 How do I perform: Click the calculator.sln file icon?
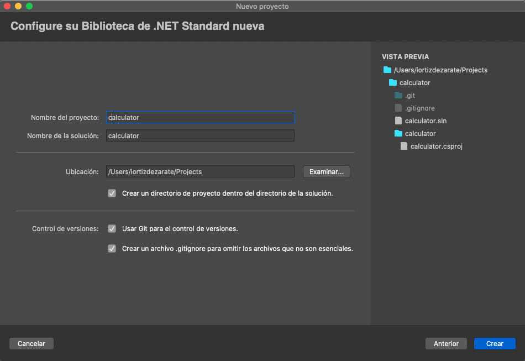click(398, 121)
